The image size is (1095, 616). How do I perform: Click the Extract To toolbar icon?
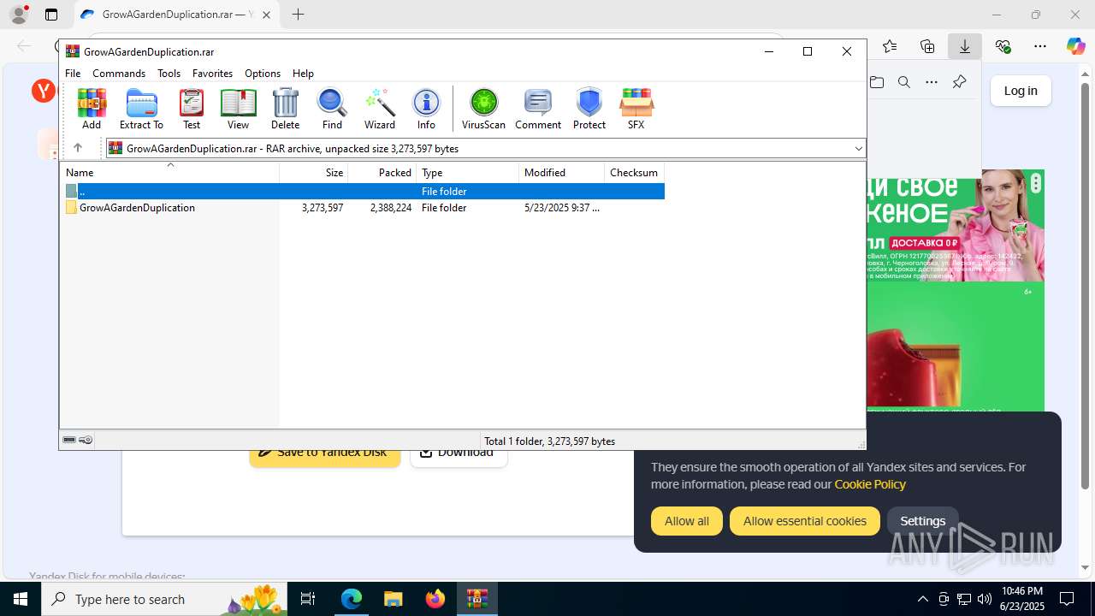pos(141,109)
